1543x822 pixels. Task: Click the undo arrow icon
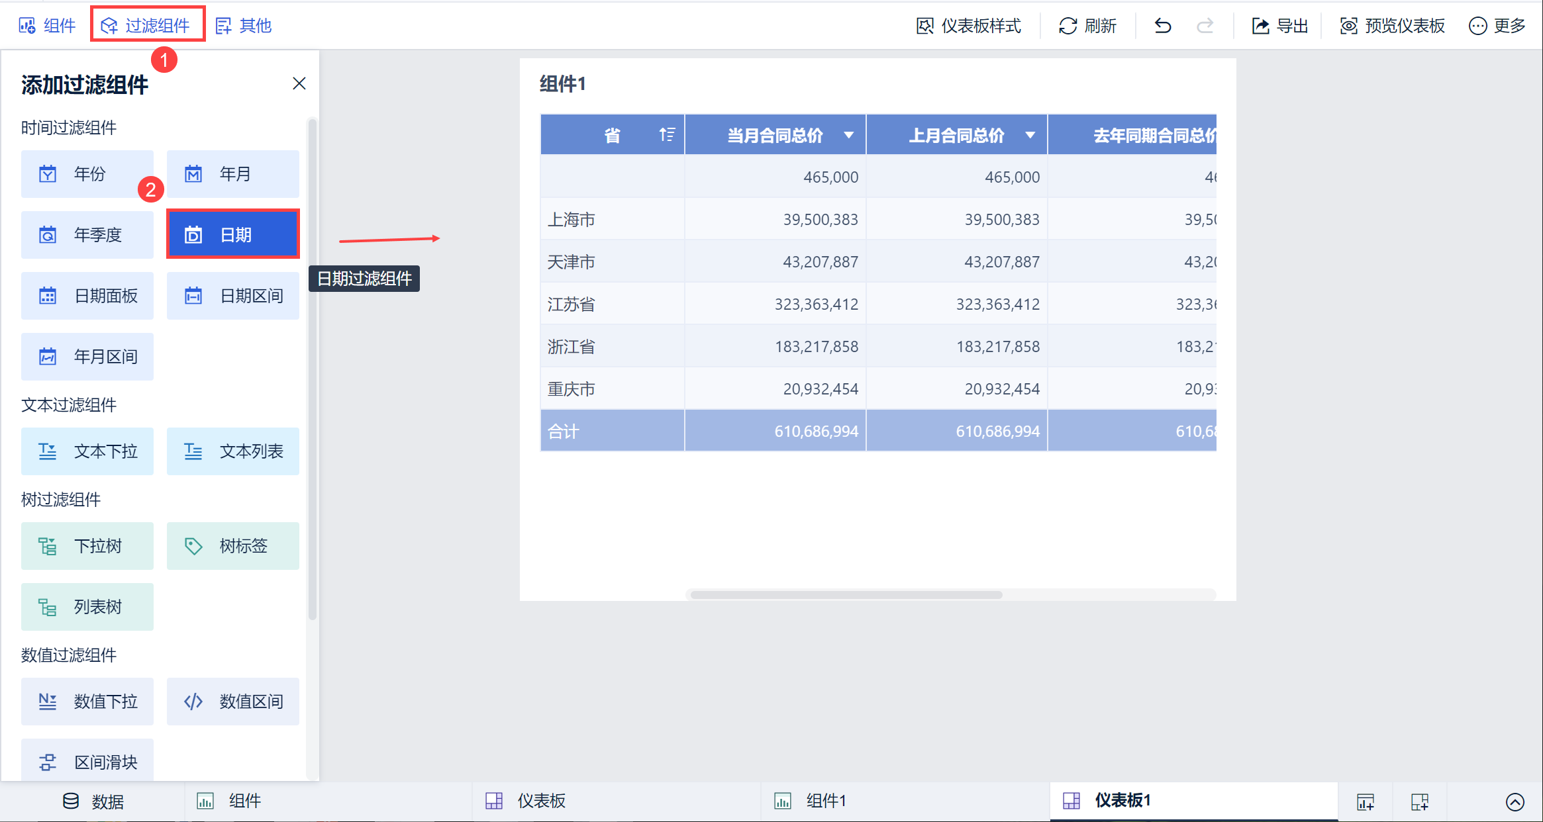pyautogui.click(x=1163, y=26)
